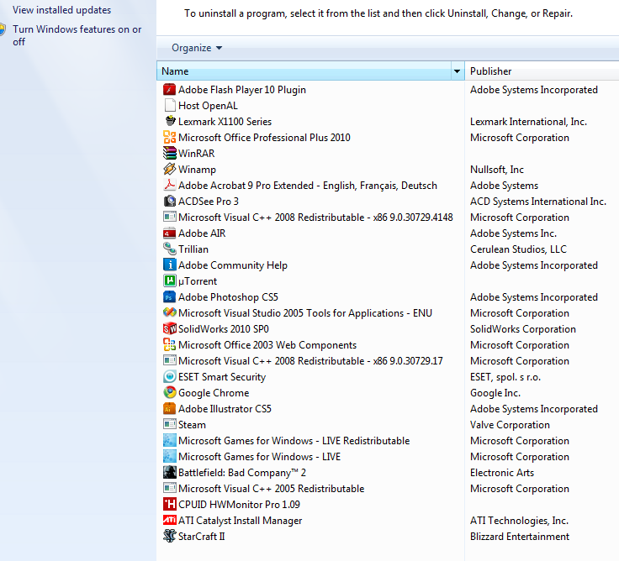619x561 pixels.
Task: Select the ATI Catalyst Install Manager entry
Action: [240, 521]
